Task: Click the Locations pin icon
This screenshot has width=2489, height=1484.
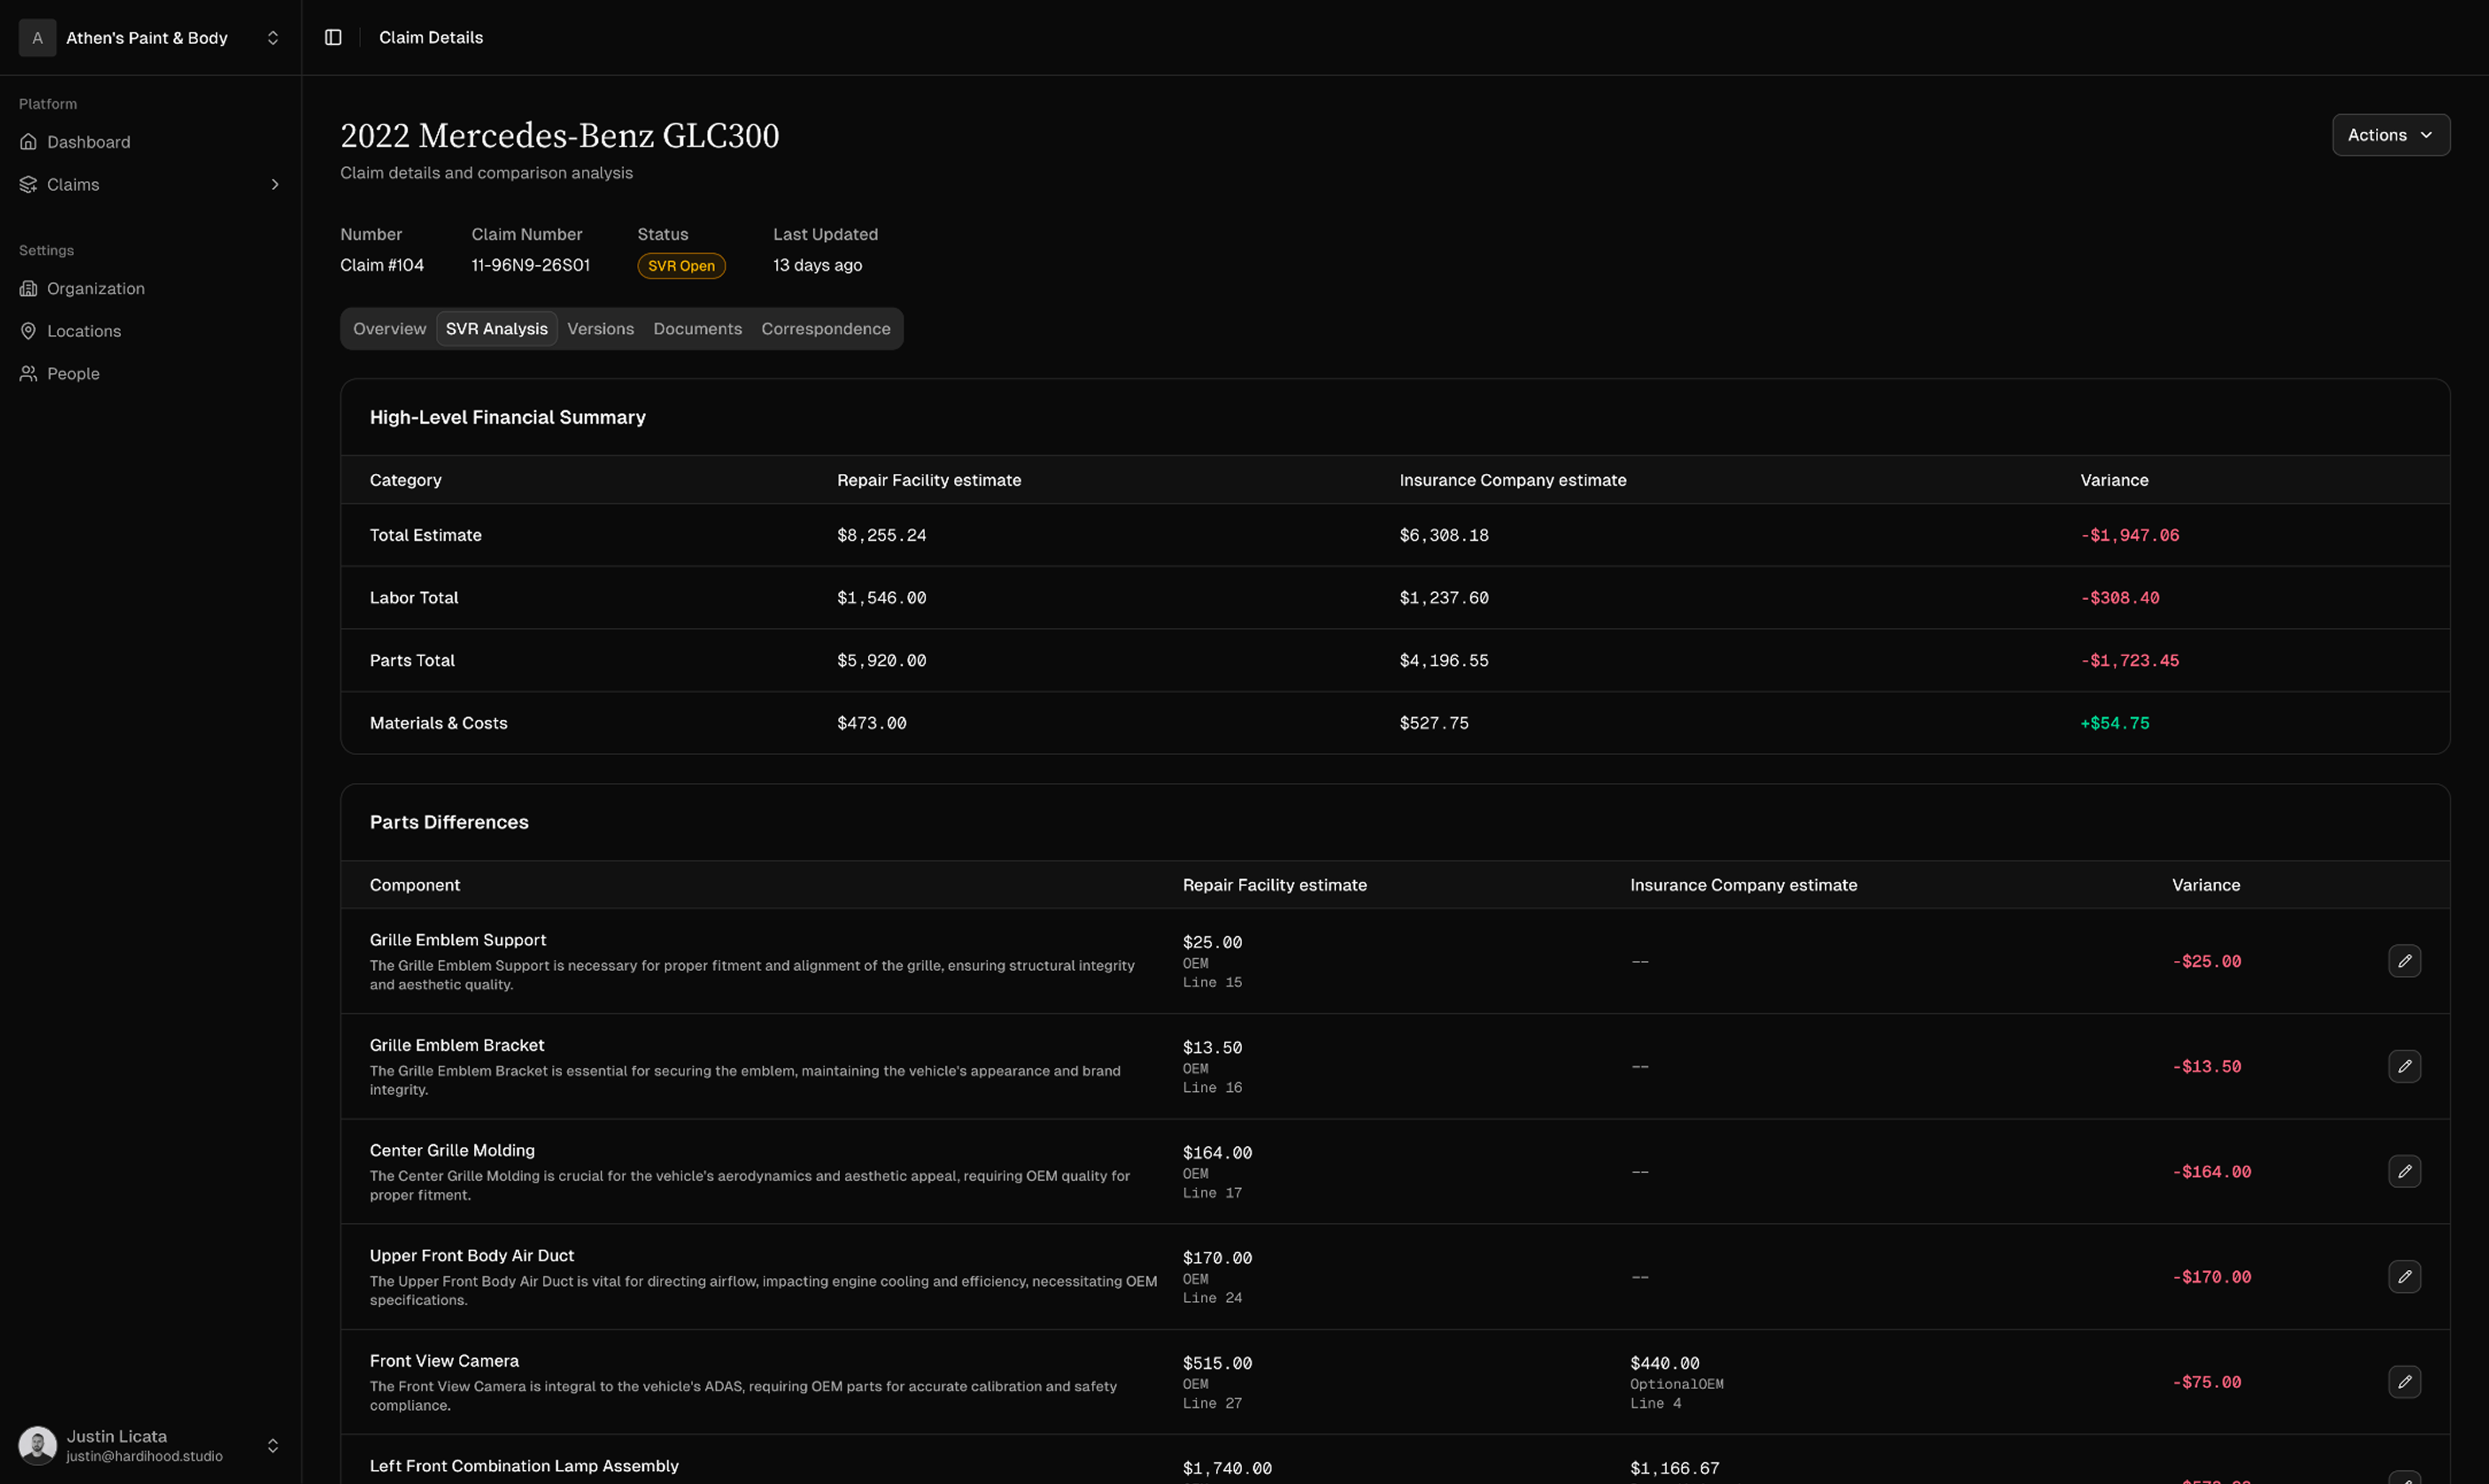Action: pos(29,331)
